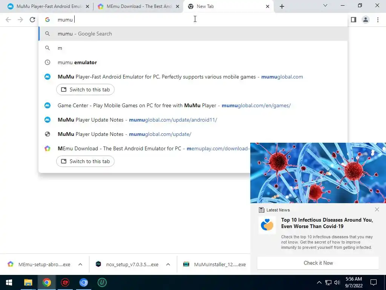Screen dimensions: 386x290
Task: Go back using the back arrow
Action: [x=8, y=20]
